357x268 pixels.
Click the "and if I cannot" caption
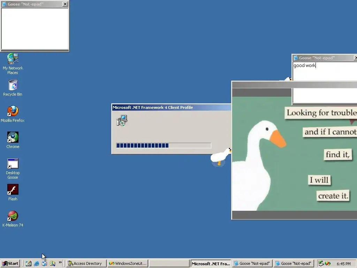coord(330,132)
